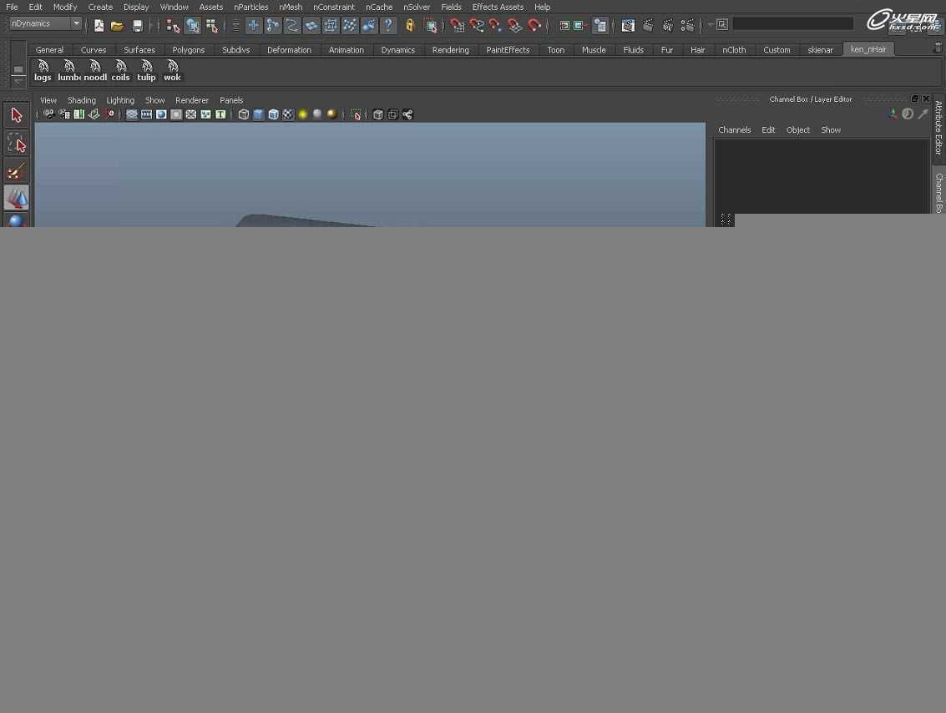Switch to the skienar shelf tab
Image resolution: width=946 pixels, height=713 pixels.
820,50
